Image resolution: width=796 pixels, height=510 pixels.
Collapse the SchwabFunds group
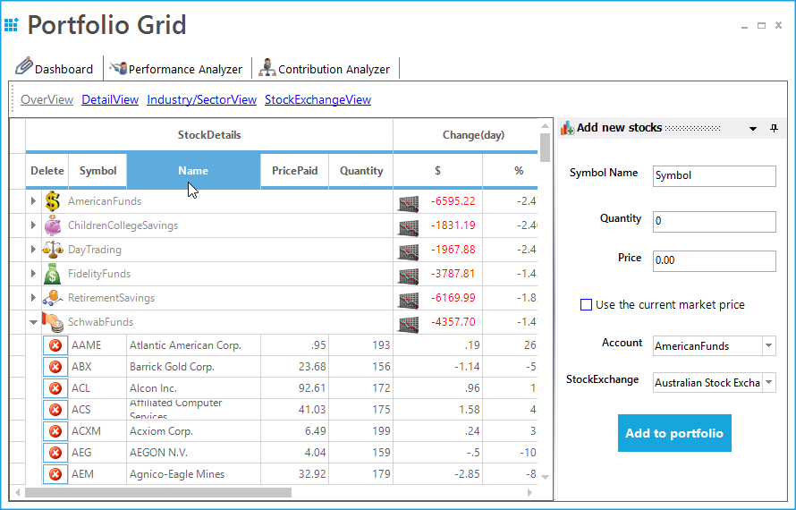pos(33,322)
